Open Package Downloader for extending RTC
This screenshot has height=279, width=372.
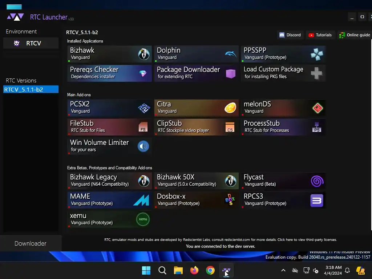175,77
